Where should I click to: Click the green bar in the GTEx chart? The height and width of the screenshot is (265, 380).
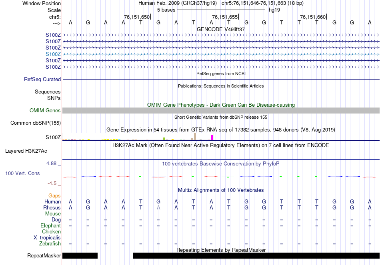tap(164, 139)
